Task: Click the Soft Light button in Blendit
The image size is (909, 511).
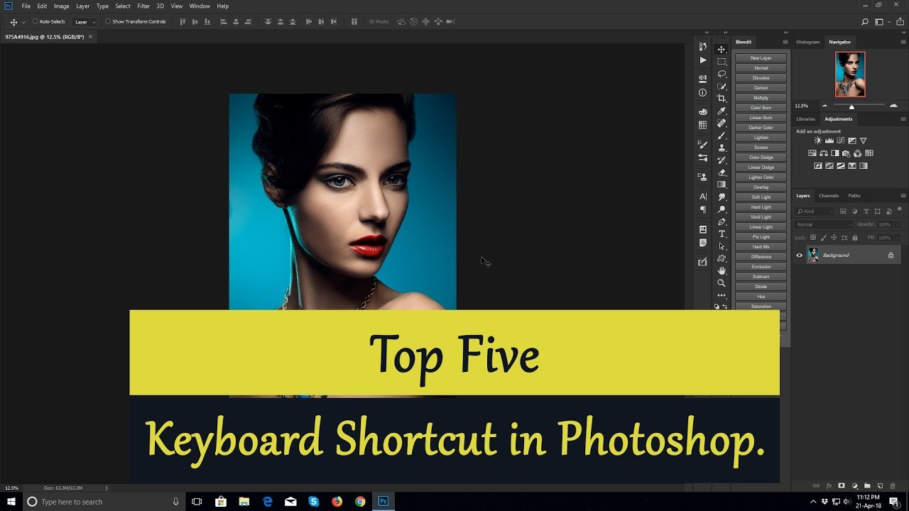Action: (x=761, y=197)
